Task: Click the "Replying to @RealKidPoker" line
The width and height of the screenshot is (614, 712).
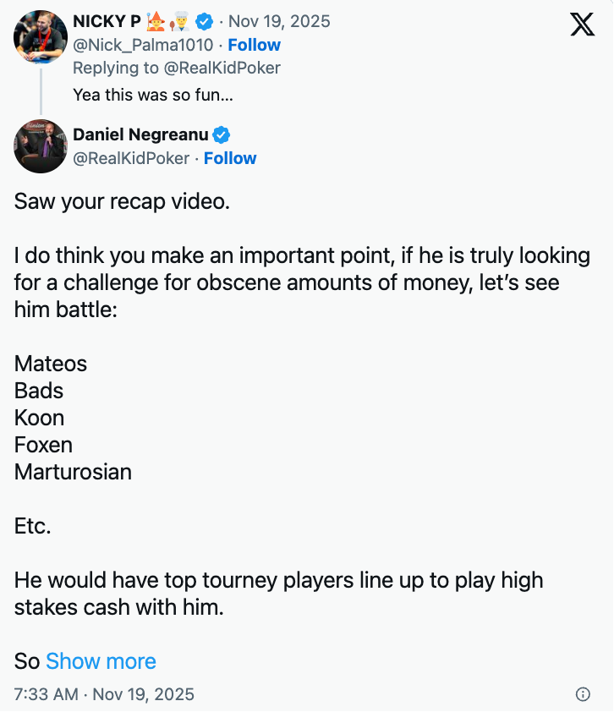Action: click(x=176, y=68)
